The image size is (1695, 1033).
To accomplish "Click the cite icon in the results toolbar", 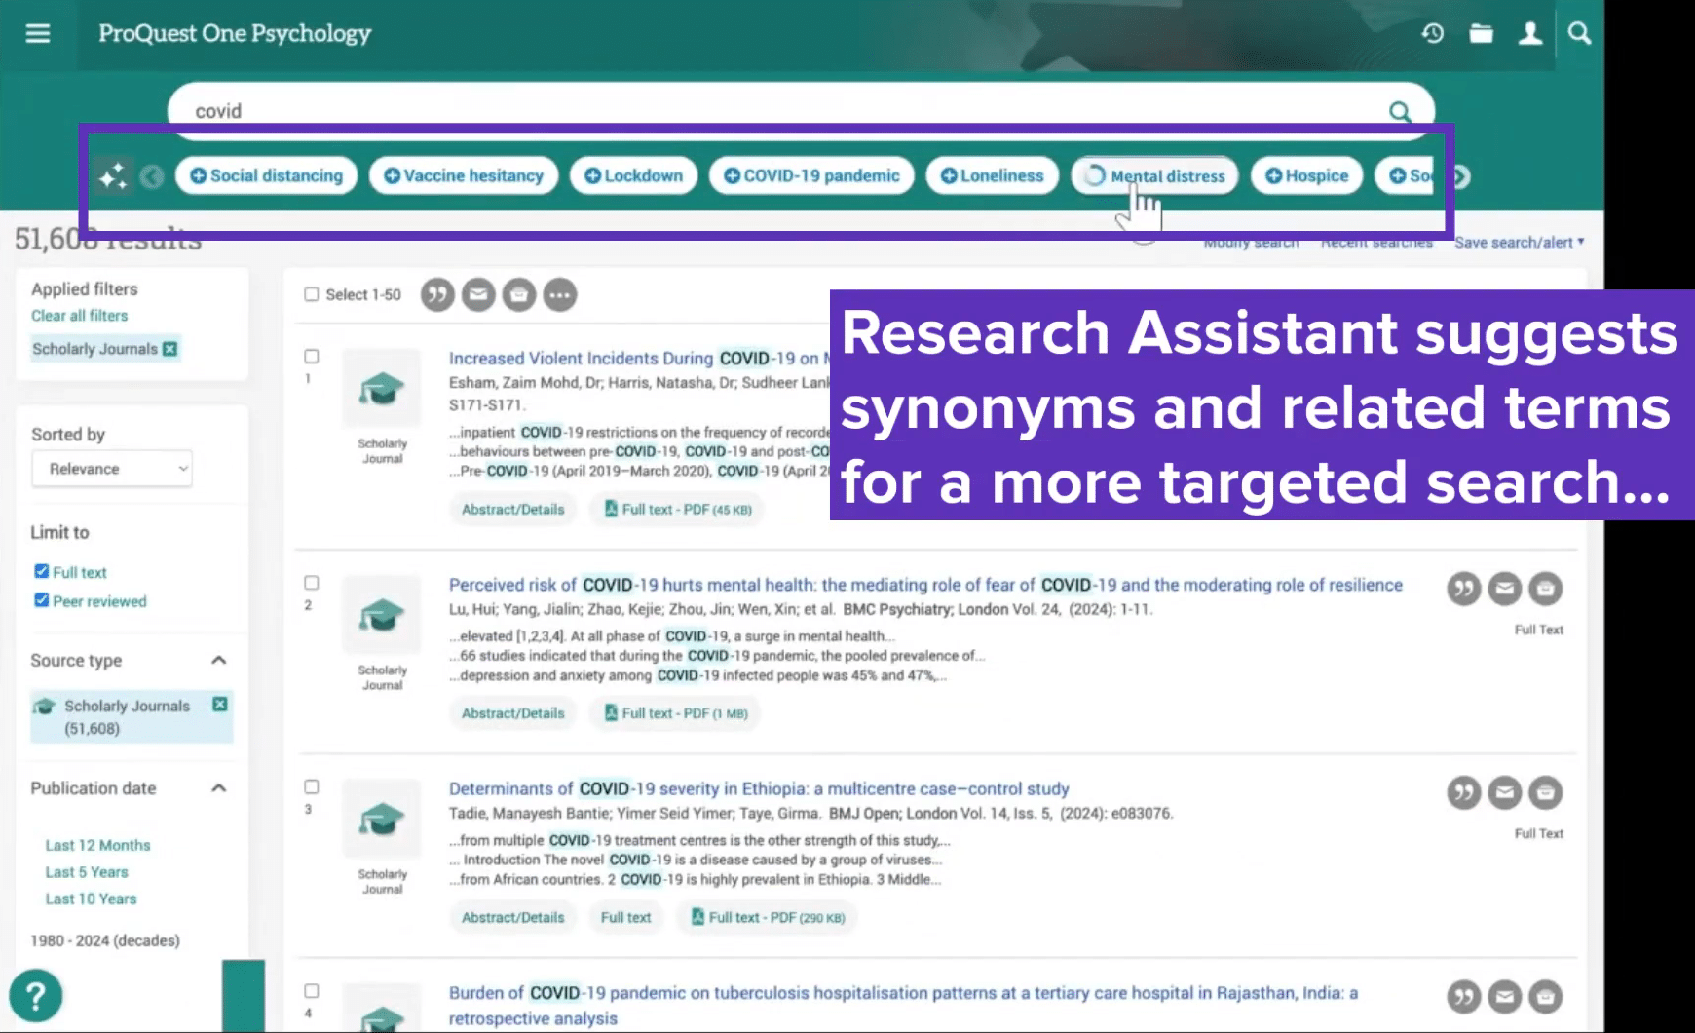I will [x=437, y=294].
